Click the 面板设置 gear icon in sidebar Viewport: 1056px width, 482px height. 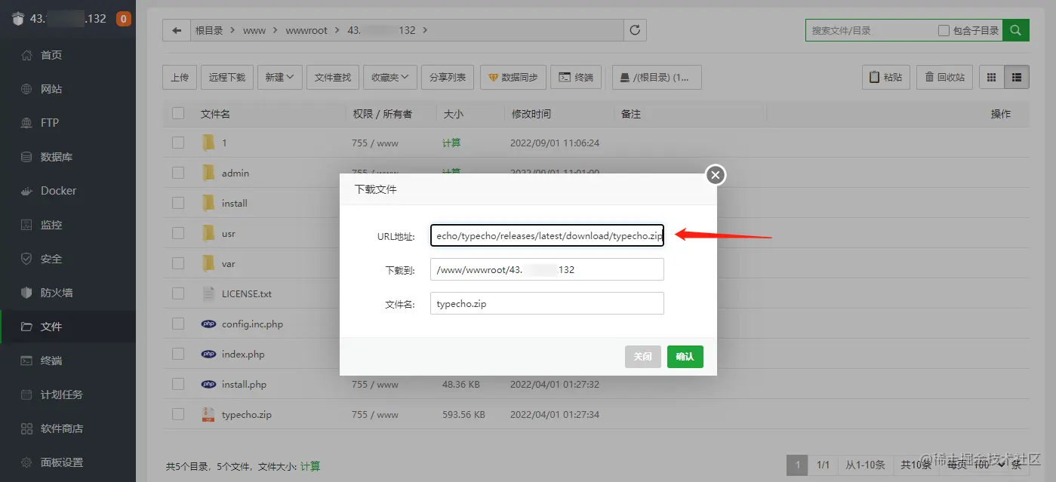click(27, 462)
